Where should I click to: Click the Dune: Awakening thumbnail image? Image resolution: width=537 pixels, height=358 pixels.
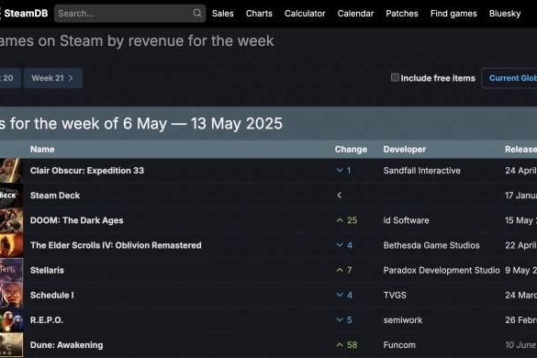[11, 345]
